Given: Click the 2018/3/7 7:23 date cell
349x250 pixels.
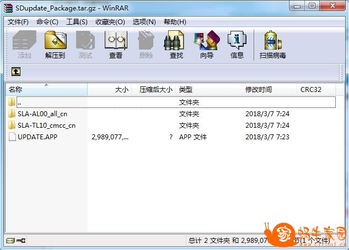Looking at the screenshot, I should (267, 137).
